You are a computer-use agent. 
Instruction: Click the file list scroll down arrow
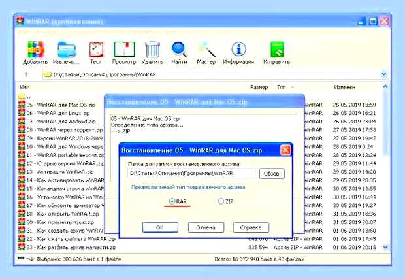(x=385, y=248)
